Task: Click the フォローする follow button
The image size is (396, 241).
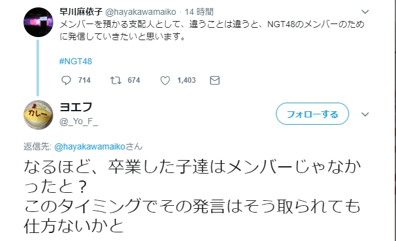Action: click(x=312, y=114)
